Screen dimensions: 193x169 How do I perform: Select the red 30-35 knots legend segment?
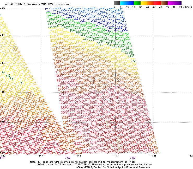(158, 3)
